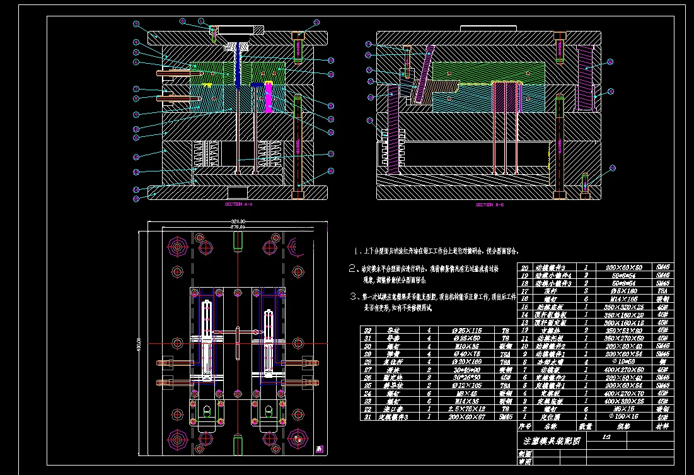
Task: Select the 'Φ100×15' specification cell
Action: tap(623, 416)
